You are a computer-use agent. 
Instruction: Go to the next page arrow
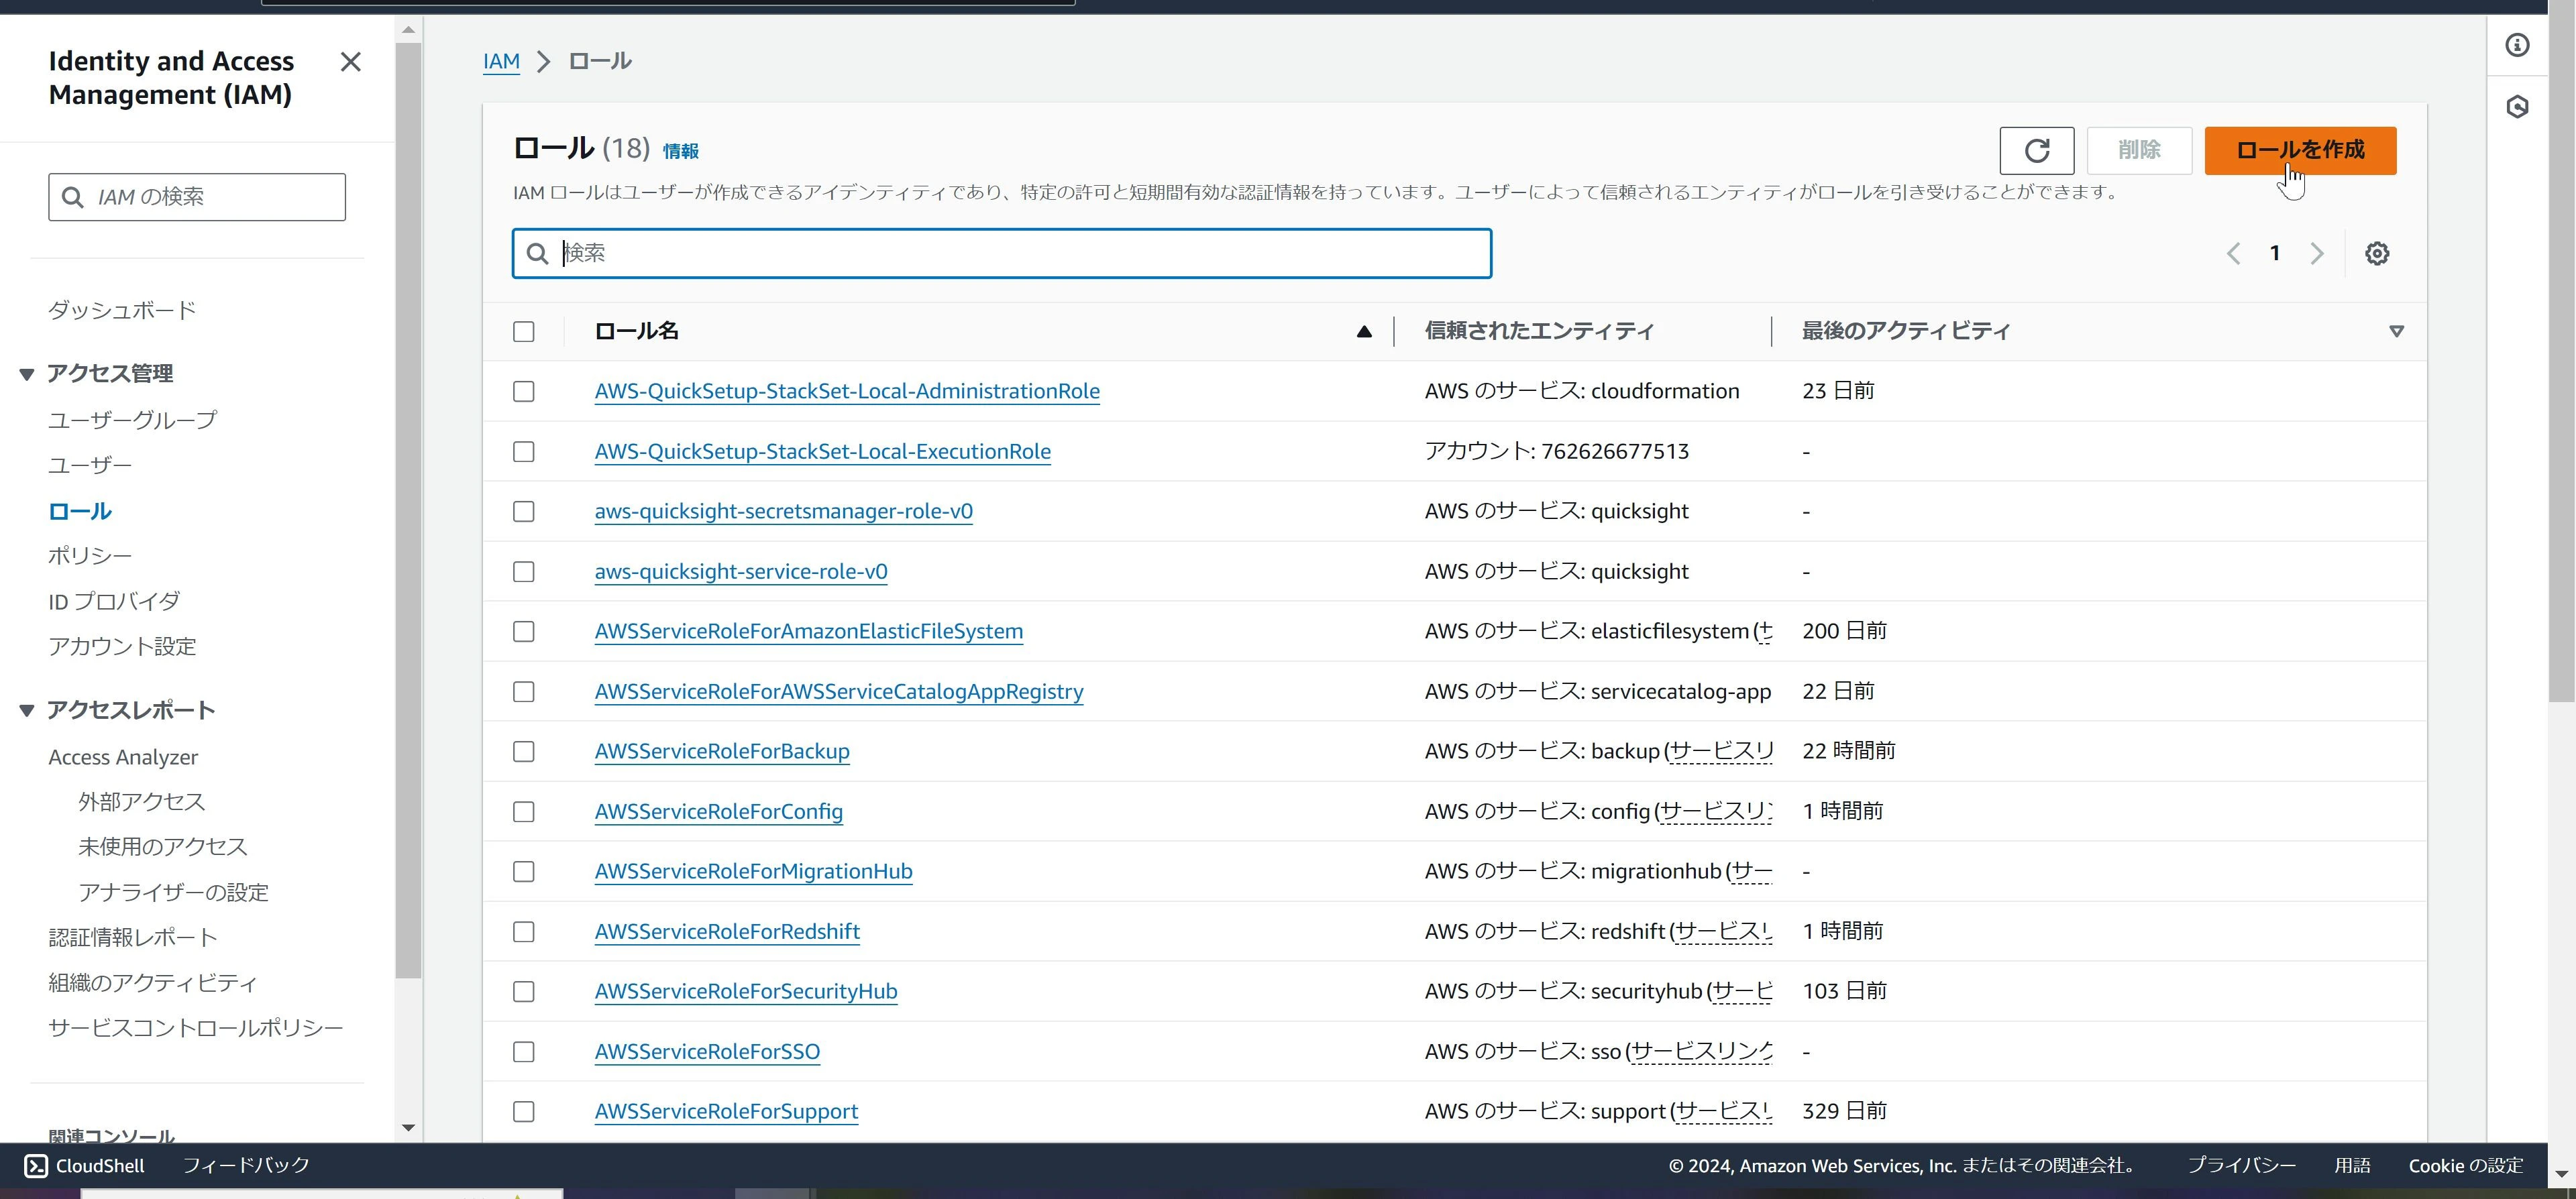[x=2317, y=253]
